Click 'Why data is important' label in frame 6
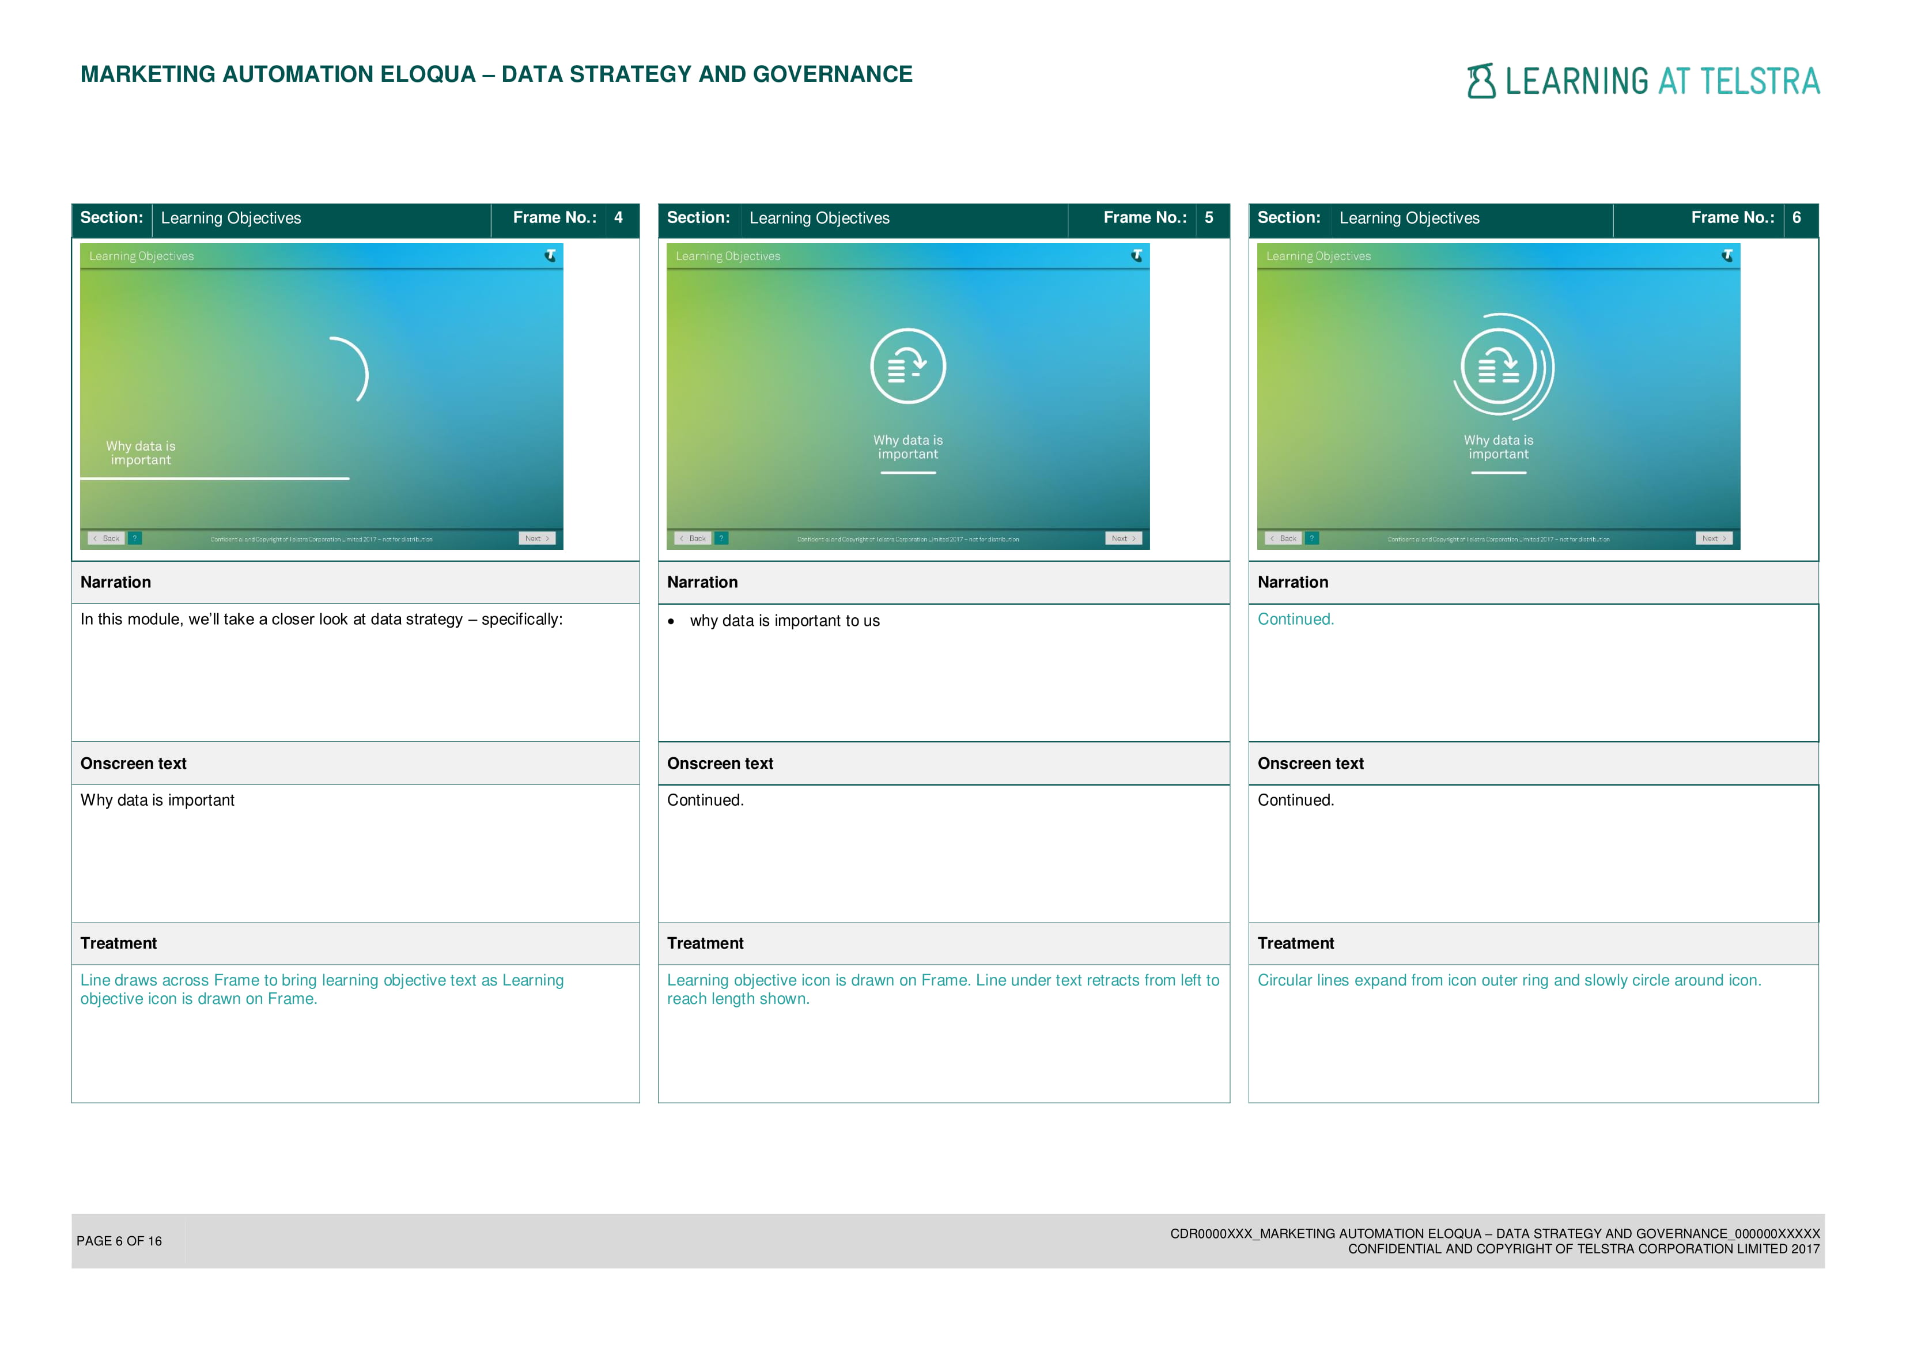Image resolution: width=1906 pixels, height=1348 pixels. [x=1499, y=447]
